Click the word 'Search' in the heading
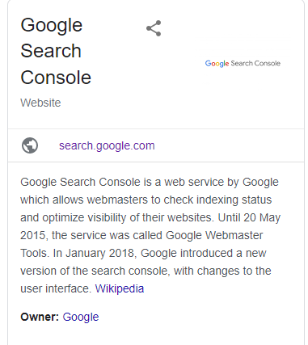This screenshot has width=308, height=345. pyautogui.click(x=51, y=51)
